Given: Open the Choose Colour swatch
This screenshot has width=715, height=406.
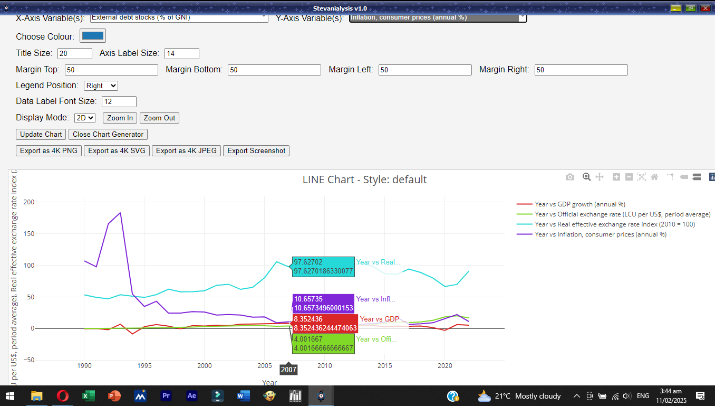Looking at the screenshot, I should tap(93, 35).
